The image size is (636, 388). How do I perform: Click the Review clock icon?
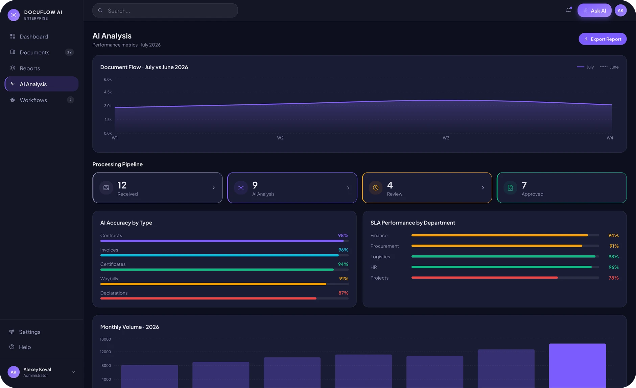coord(376,188)
